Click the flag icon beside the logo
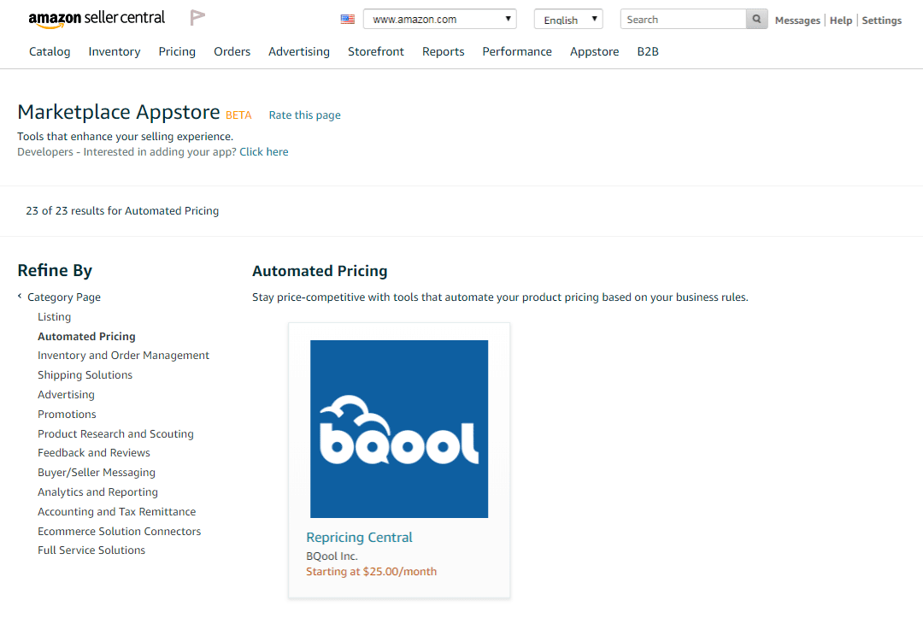The width and height of the screenshot is (923, 624). 197,18
